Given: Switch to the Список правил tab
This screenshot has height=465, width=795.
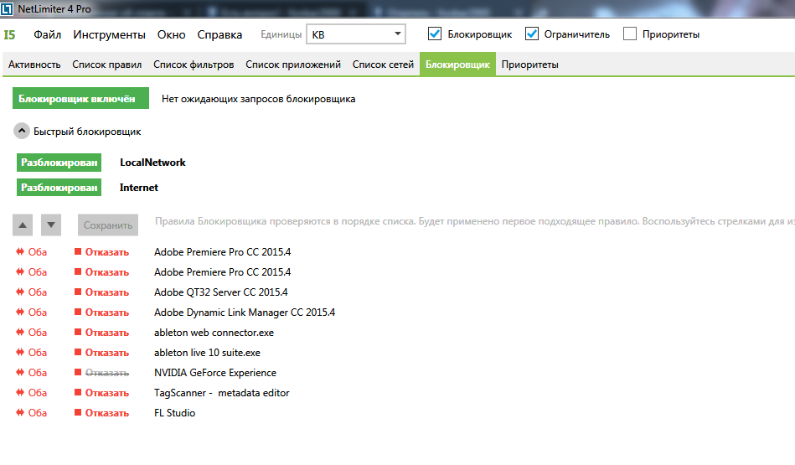Looking at the screenshot, I should (107, 65).
